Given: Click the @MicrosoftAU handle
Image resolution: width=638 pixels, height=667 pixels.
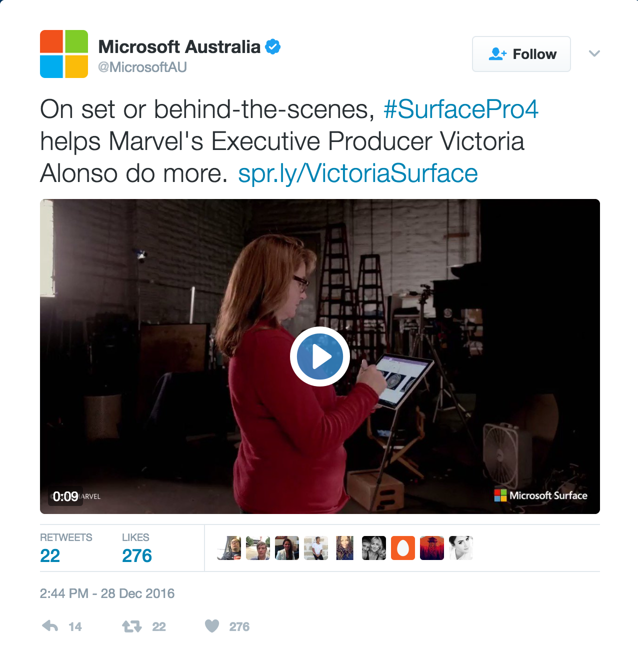Looking at the screenshot, I should tap(142, 67).
